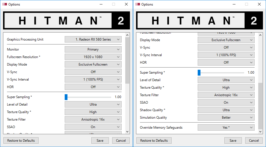The image size is (266, 147).
Task: Open V-Sync dropdown in right window
Action: (x=226, y=47)
